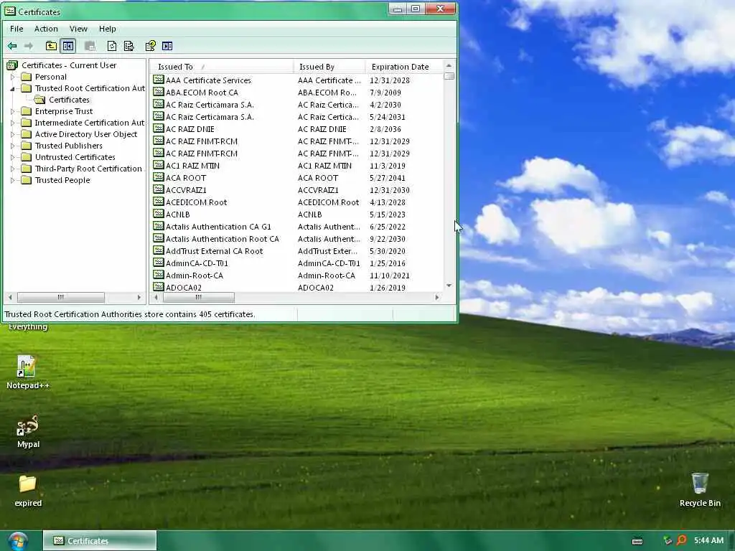Viewport: 735px width, 551px height.
Task: Click the certificate list horizontal scrollbar thumb
Action: (x=198, y=297)
